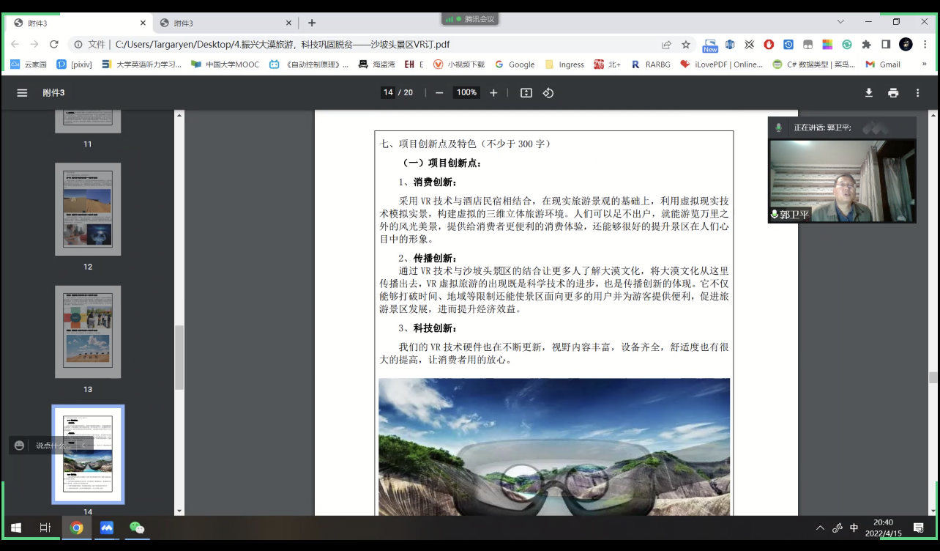940x551 pixels.
Task: Rotate the PDF counterclockwise
Action: (548, 93)
